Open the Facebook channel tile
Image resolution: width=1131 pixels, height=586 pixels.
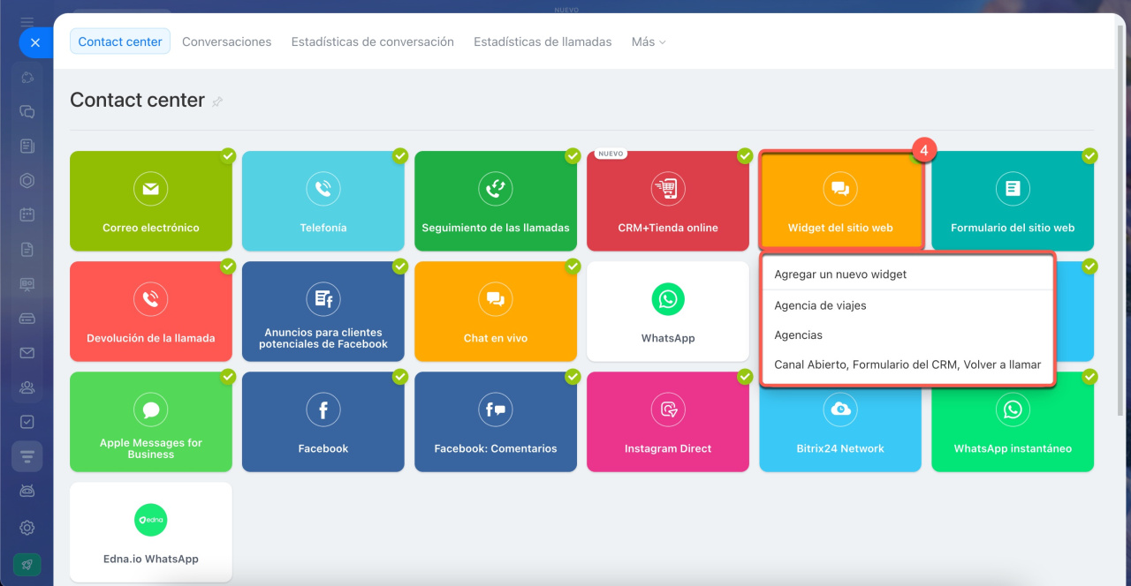323,422
